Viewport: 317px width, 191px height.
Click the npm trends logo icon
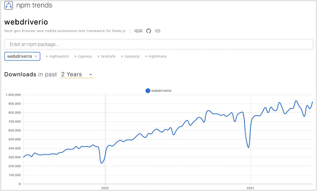tap(8, 5)
